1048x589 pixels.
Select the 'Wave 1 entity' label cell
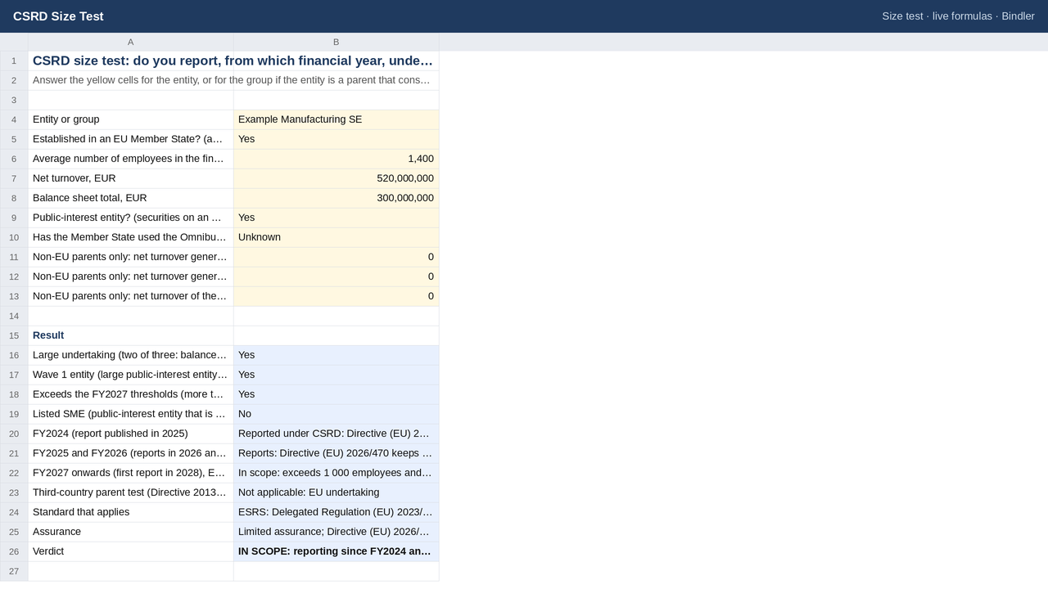coord(131,375)
